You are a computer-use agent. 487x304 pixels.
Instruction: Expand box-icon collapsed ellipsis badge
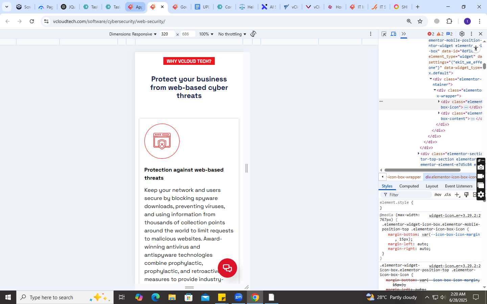click(466, 107)
